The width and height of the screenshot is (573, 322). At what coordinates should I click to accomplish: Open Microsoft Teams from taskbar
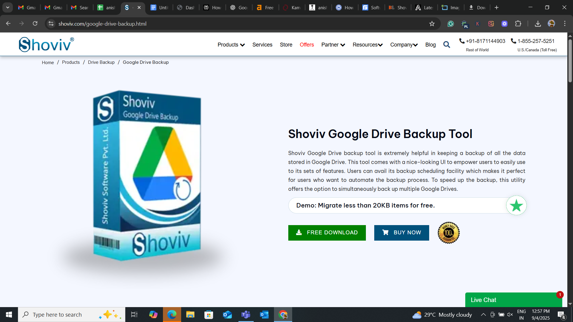point(246,315)
